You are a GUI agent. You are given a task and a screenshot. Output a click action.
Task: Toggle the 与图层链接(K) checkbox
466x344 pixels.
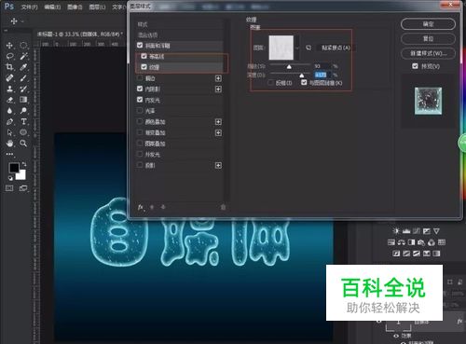[304, 82]
